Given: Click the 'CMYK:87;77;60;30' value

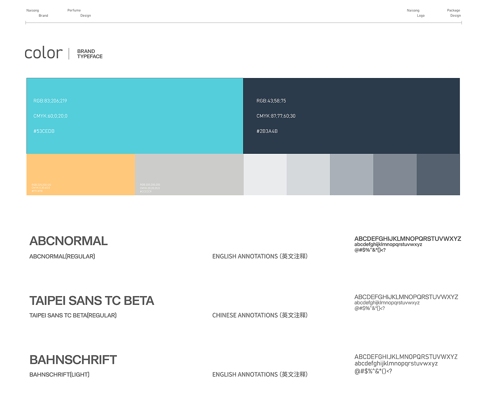Looking at the screenshot, I should [276, 116].
